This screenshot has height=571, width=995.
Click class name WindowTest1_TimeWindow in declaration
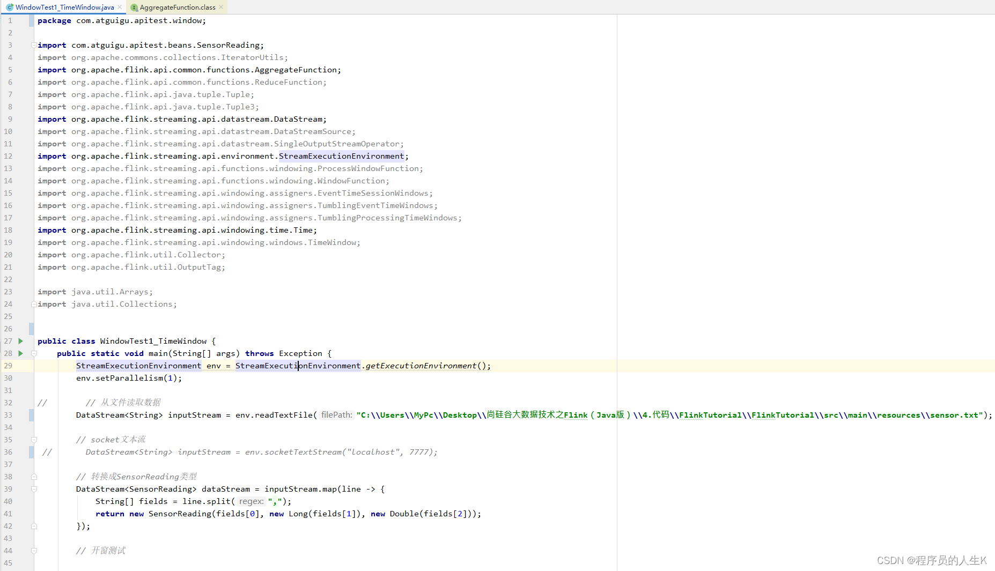pyautogui.click(x=153, y=341)
